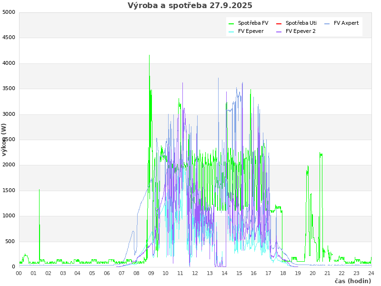
Task: Hide the FV Axpert series label
Action: click(x=346, y=23)
